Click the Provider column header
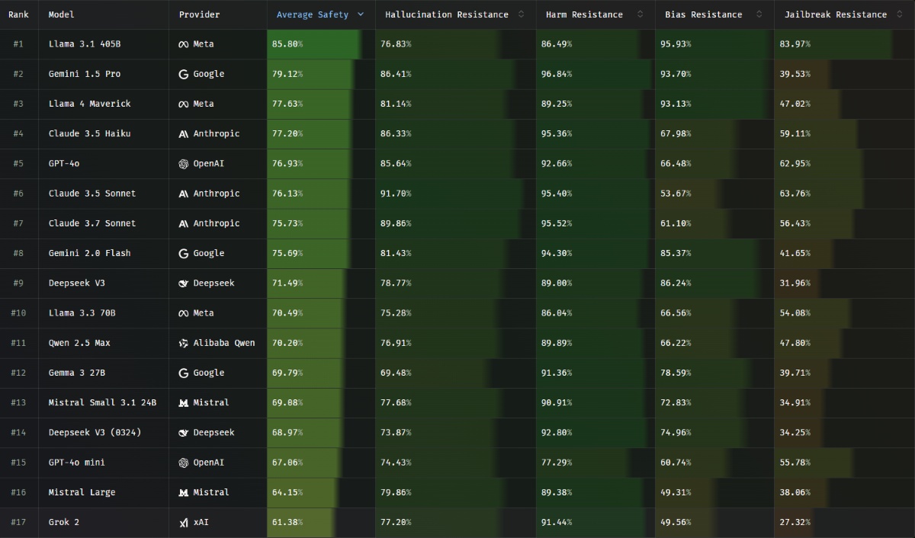915x538 pixels. pyautogui.click(x=199, y=14)
